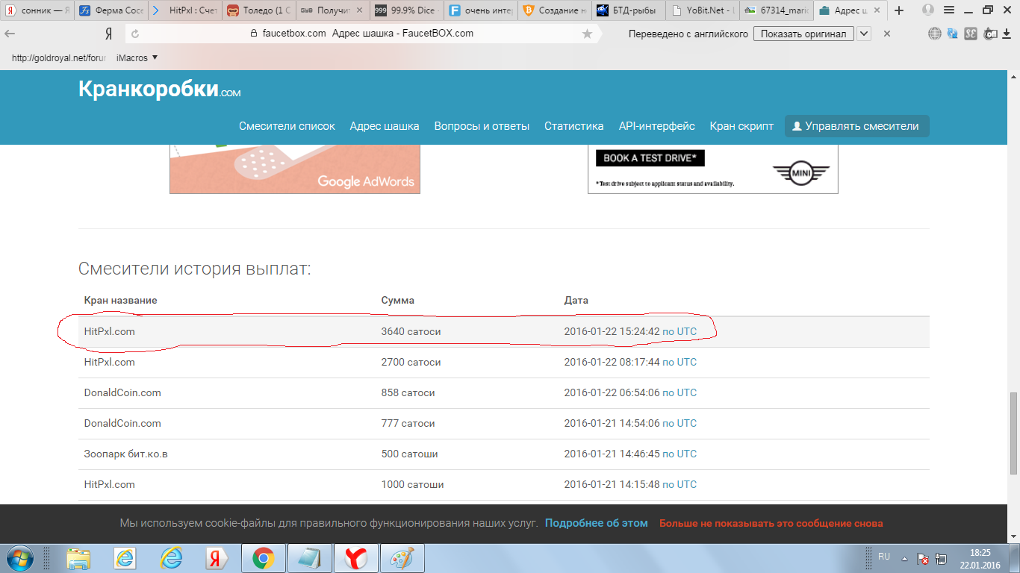Click 'по UTC' link for 14:46:45 row
The width and height of the screenshot is (1020, 573).
click(x=680, y=454)
